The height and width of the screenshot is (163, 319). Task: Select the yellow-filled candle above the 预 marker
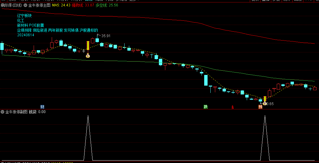(265, 99)
